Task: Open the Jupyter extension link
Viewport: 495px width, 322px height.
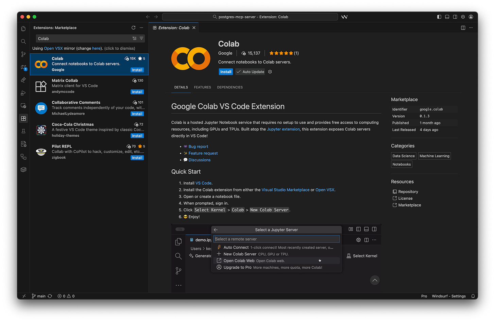Action: coord(283,129)
